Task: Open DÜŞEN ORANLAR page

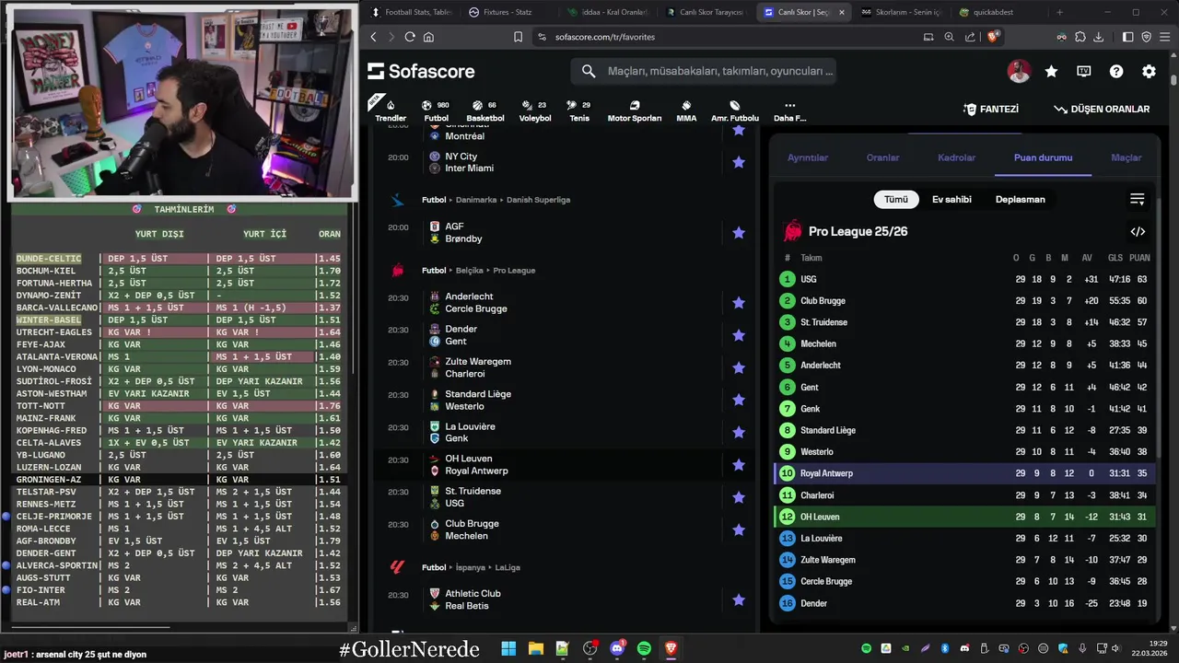Action: pos(1102,109)
